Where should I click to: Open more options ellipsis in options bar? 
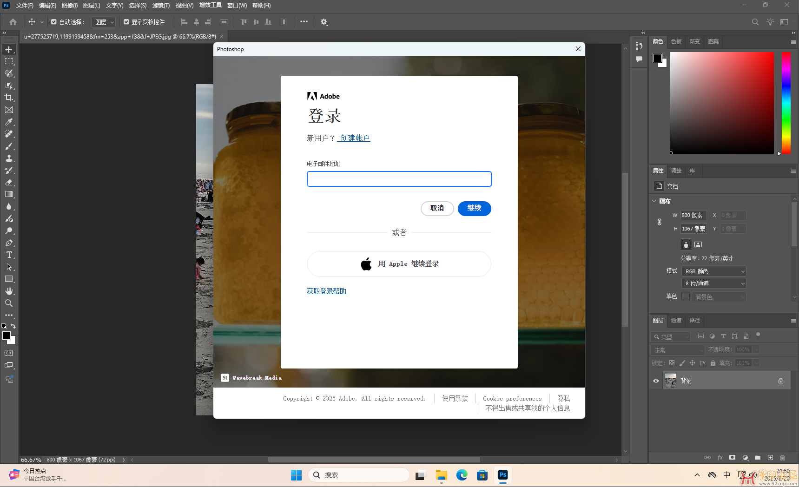pos(304,21)
